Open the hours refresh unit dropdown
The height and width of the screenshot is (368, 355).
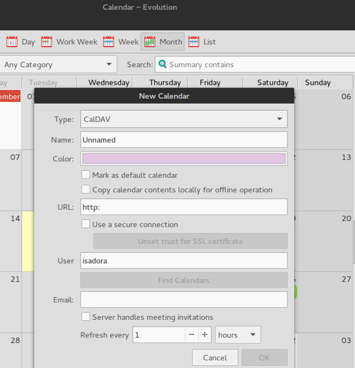(x=238, y=335)
